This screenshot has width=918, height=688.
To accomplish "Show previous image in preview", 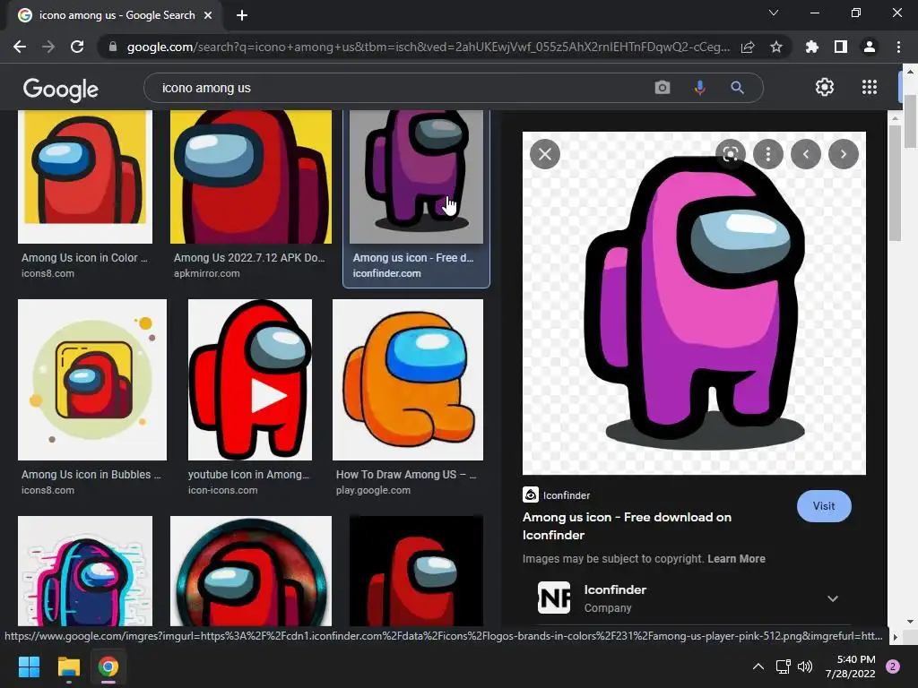I will click(806, 154).
